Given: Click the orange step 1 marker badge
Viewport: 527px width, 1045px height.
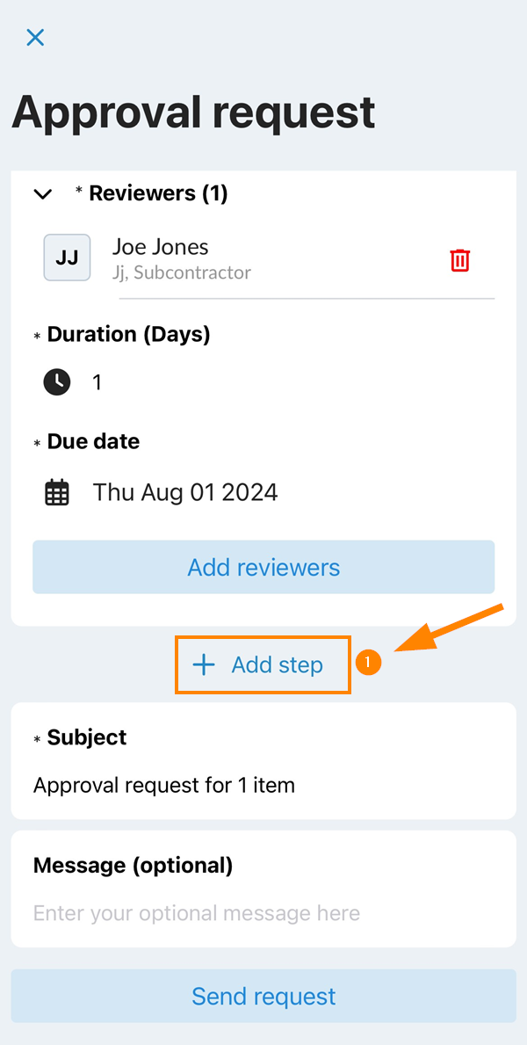Looking at the screenshot, I should click(x=369, y=664).
